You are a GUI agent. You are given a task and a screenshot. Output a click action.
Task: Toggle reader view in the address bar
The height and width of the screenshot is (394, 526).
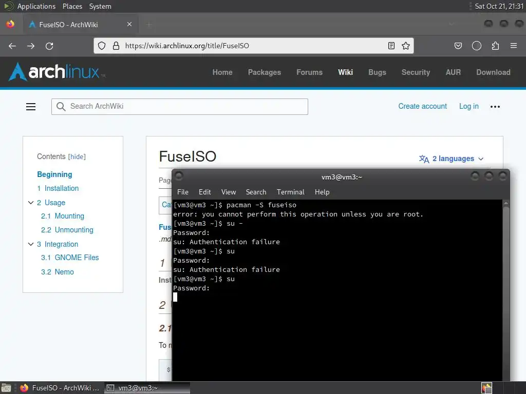click(x=391, y=46)
